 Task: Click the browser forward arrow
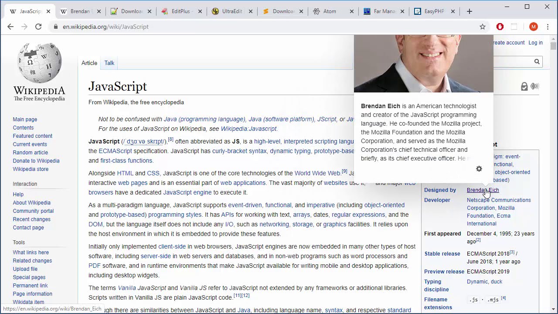pyautogui.click(x=24, y=27)
